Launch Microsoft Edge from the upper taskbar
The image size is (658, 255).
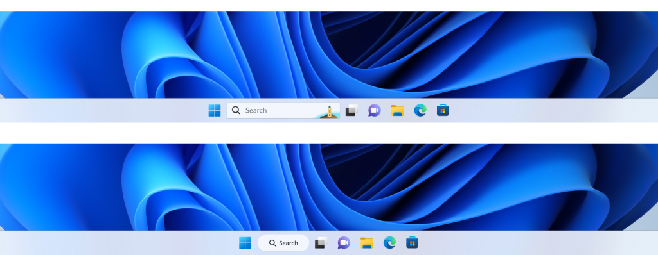pyautogui.click(x=420, y=110)
